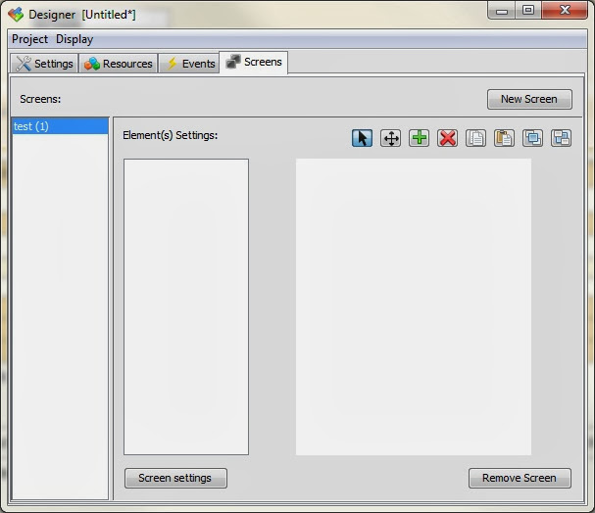Select the test (1) screen entry
The width and height of the screenshot is (595, 513).
click(x=61, y=126)
